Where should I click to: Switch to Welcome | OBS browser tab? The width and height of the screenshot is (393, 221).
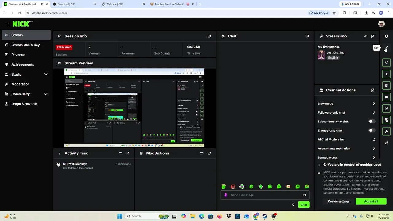pyautogui.click(x=123, y=4)
